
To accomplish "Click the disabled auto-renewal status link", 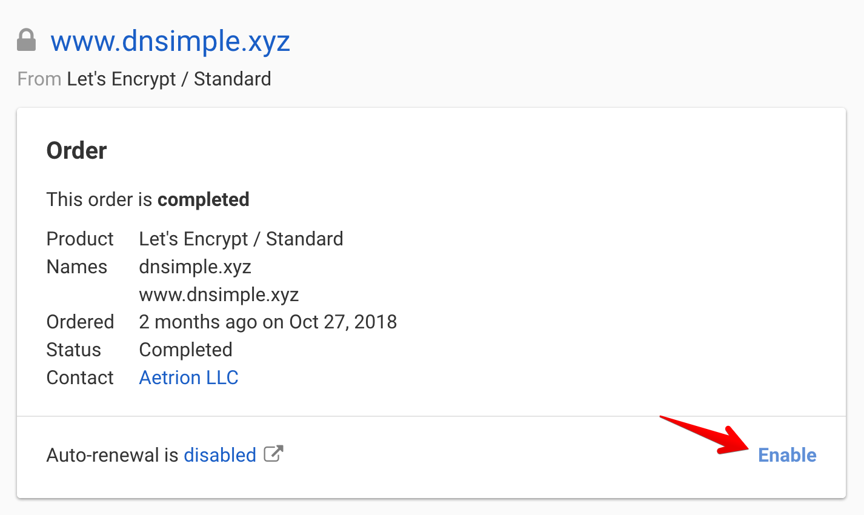I will (220, 454).
